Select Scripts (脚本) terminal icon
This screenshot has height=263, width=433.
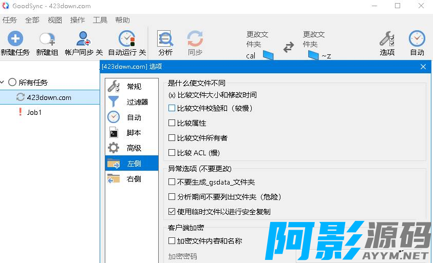pos(114,133)
